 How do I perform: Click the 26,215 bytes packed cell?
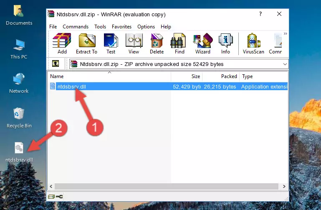(220, 87)
